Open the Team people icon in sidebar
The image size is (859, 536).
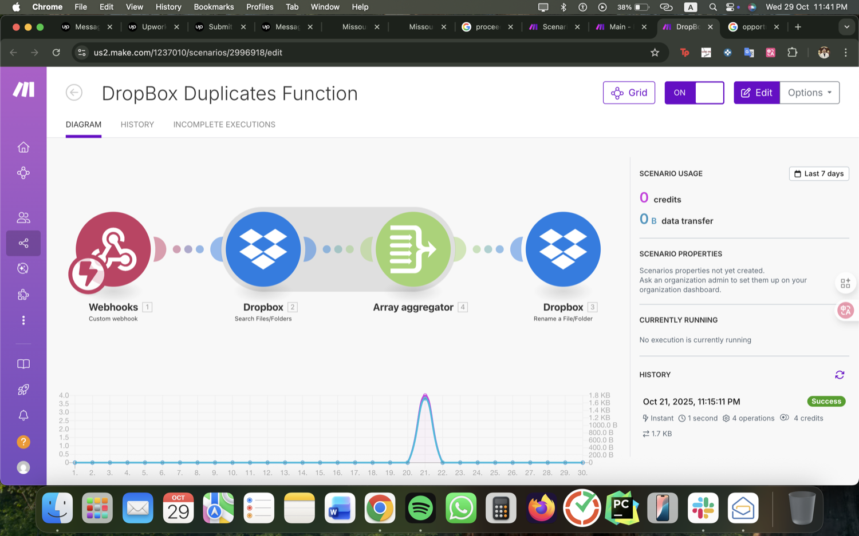click(x=23, y=217)
